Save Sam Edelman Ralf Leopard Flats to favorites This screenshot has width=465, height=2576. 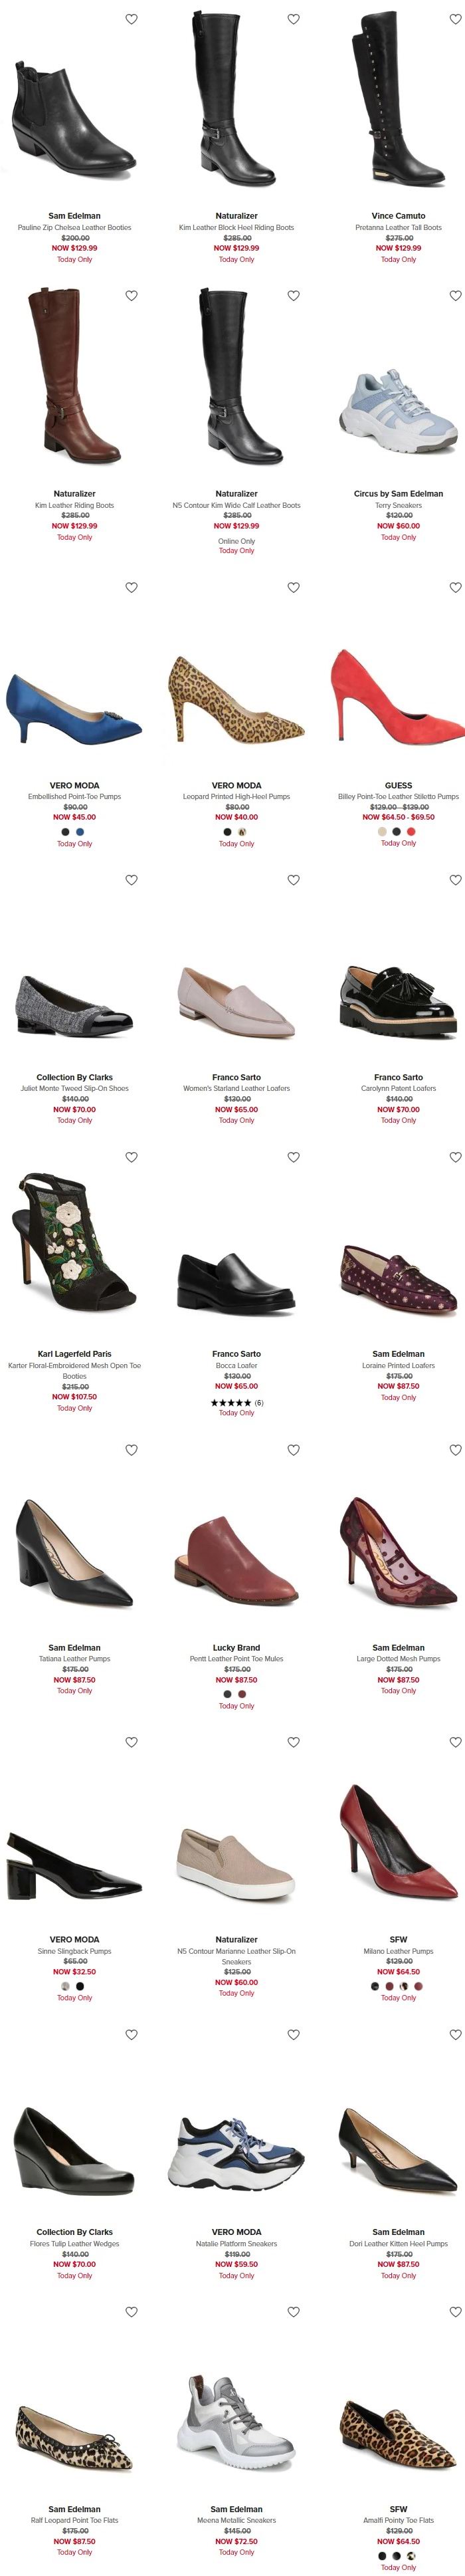131,2311
